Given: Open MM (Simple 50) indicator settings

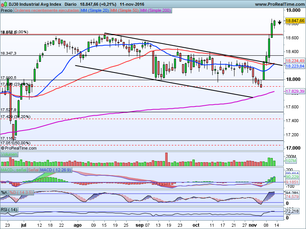Looking at the screenshot, I should pyautogui.click(x=125, y=10).
